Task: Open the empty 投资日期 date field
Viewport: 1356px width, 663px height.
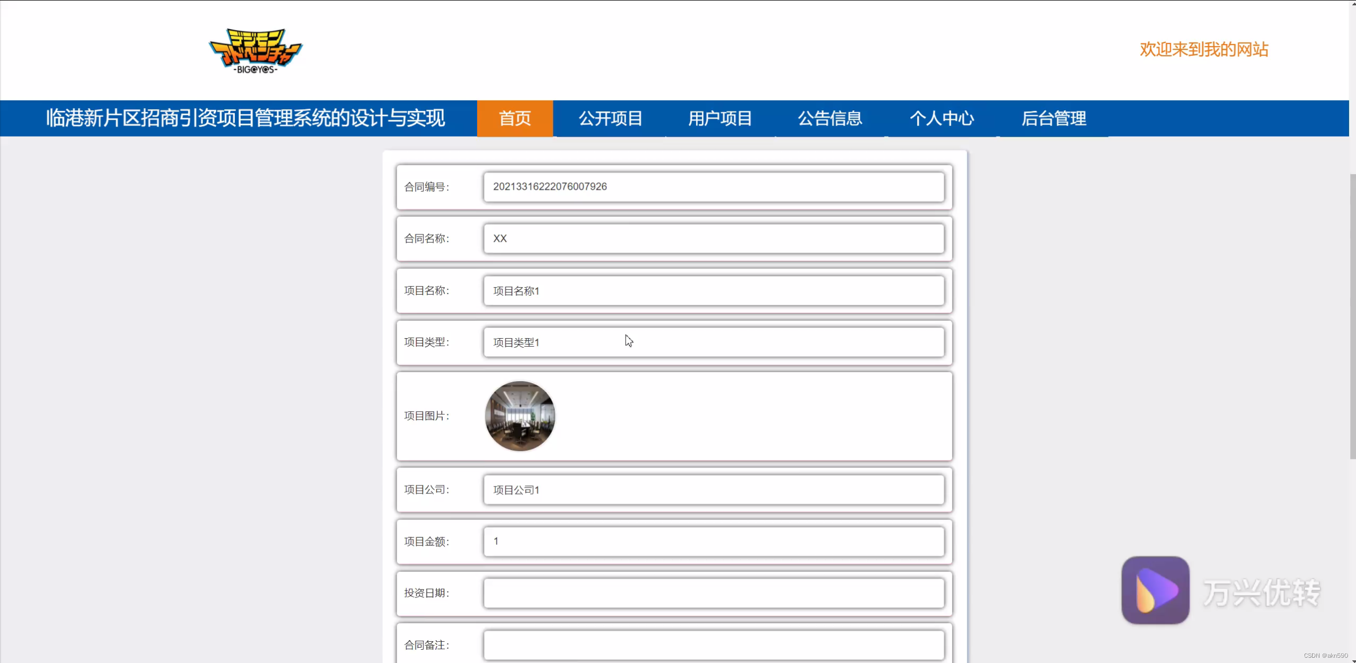Action: [x=714, y=593]
